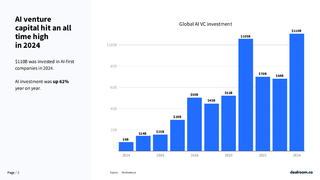Click the $105B data label
This screenshot has height=180, width=320.
point(245,36)
